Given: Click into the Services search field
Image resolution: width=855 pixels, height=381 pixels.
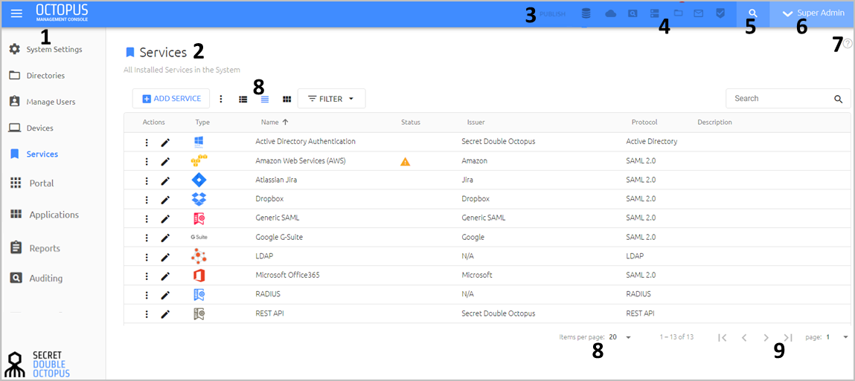Looking at the screenshot, I should pos(780,99).
